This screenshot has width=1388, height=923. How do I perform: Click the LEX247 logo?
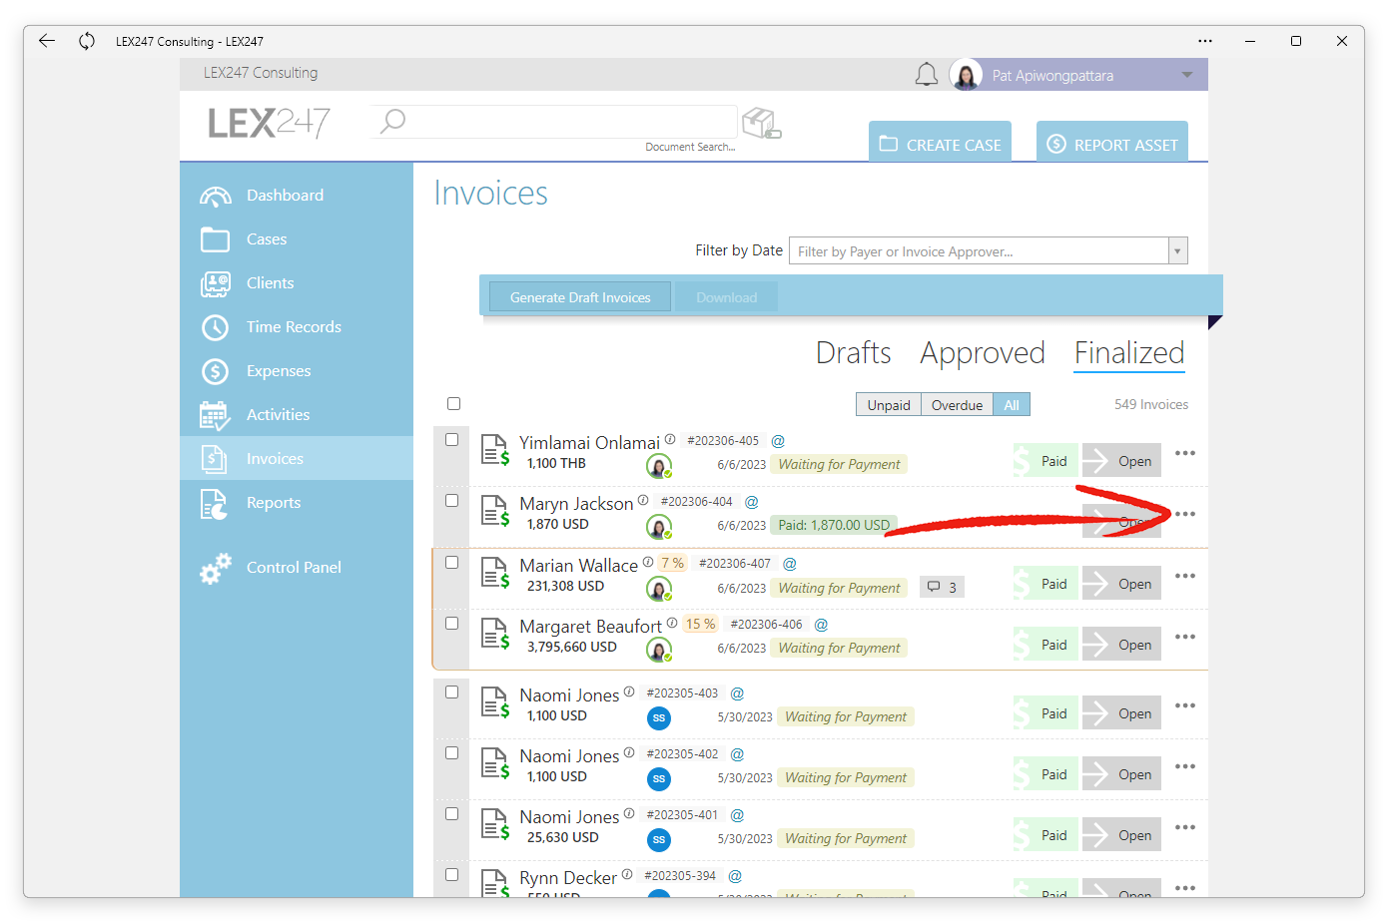(x=269, y=123)
